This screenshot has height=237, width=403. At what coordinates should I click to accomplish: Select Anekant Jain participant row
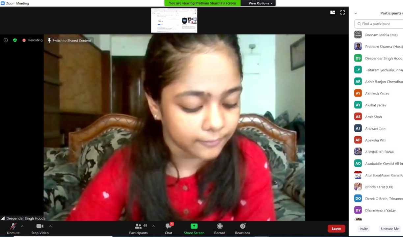379,128
